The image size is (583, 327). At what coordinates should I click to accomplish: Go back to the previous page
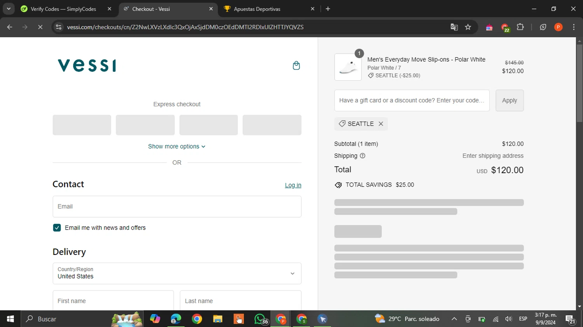click(10, 27)
